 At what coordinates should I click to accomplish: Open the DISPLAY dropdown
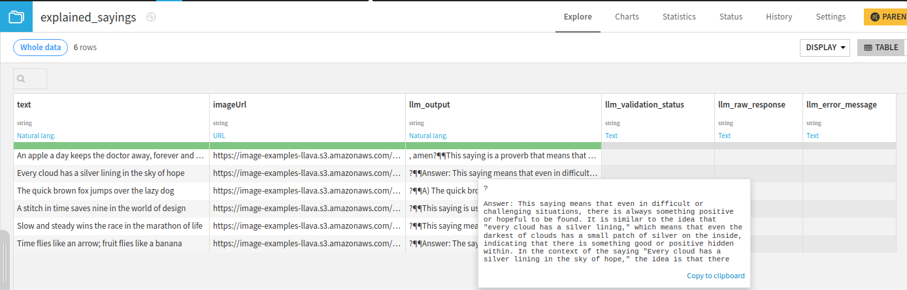click(826, 48)
